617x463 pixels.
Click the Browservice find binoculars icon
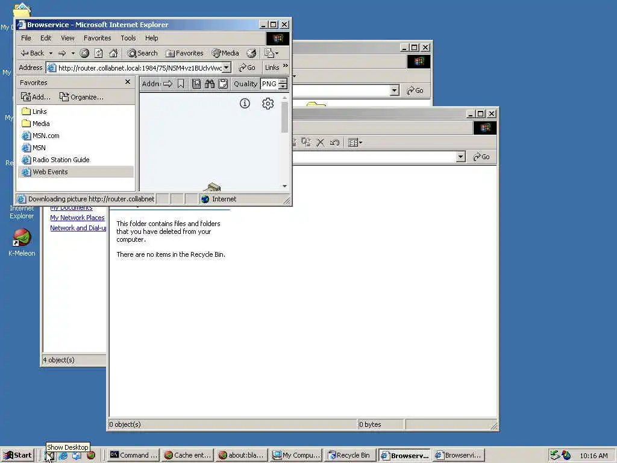pos(209,84)
